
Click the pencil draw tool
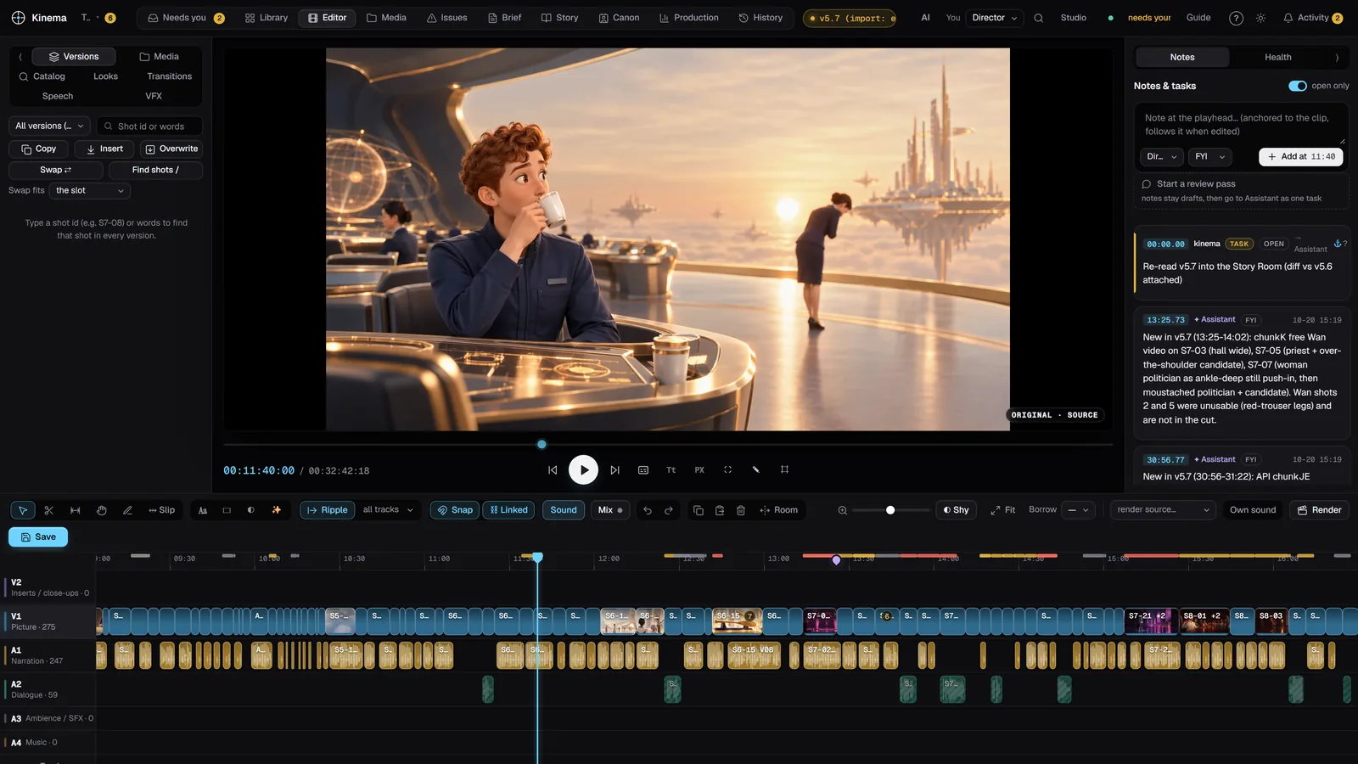click(127, 510)
